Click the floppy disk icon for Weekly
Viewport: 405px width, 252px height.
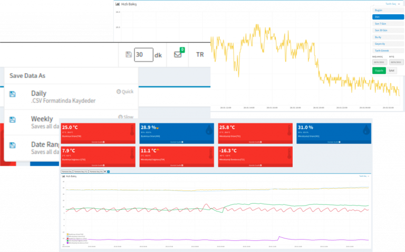(x=13, y=119)
